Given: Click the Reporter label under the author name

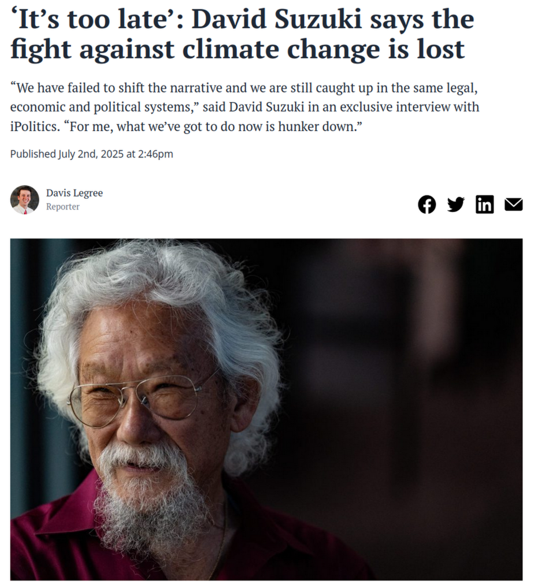Looking at the screenshot, I should [x=62, y=207].
